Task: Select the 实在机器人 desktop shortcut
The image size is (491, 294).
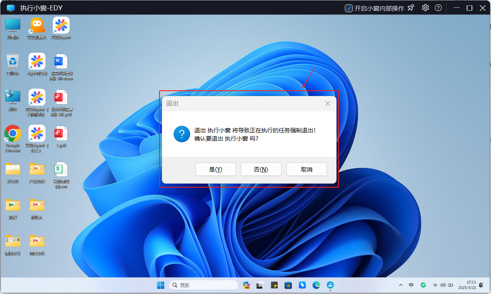Action: tap(37, 26)
